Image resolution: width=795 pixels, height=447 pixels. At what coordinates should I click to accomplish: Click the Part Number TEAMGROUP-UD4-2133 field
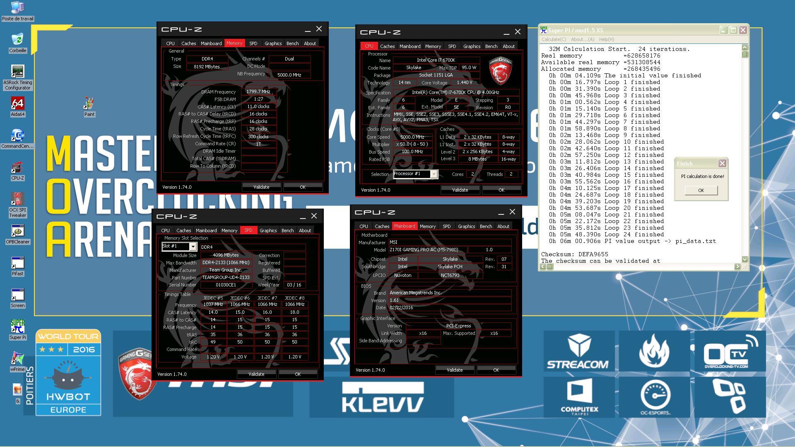[226, 278]
